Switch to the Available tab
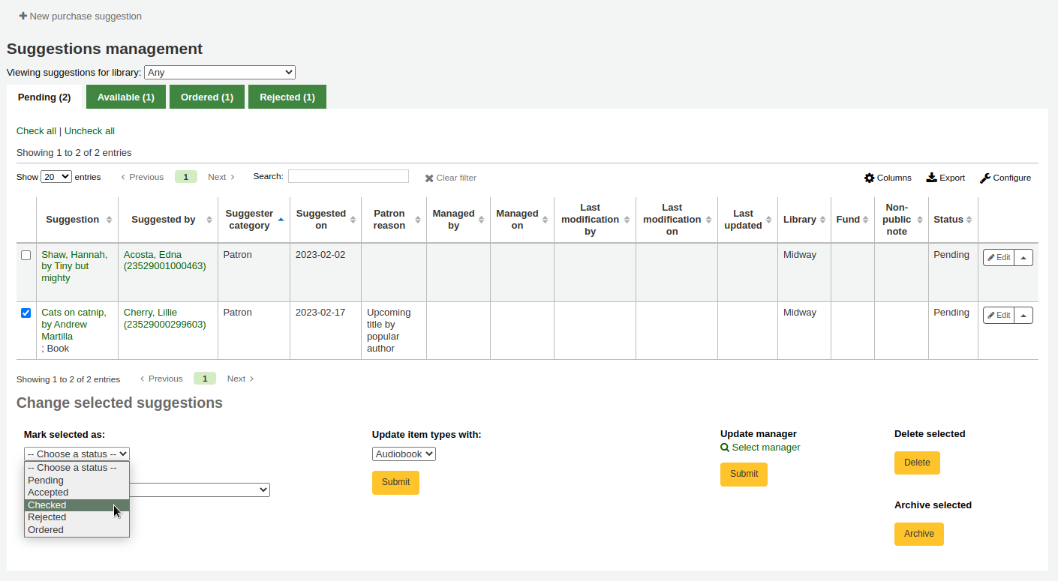 (125, 97)
